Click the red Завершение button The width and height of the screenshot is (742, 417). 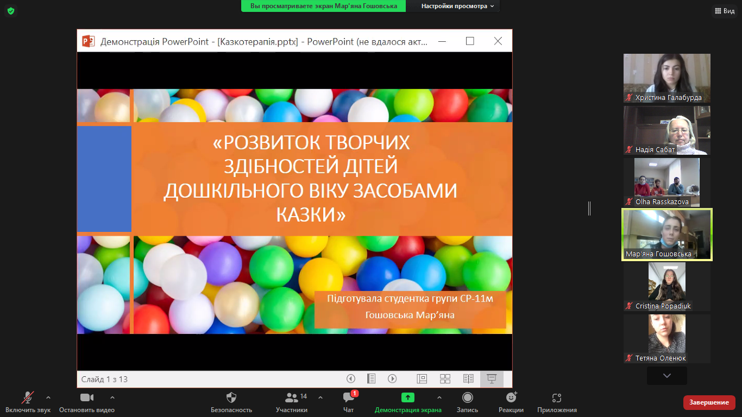[x=709, y=402]
